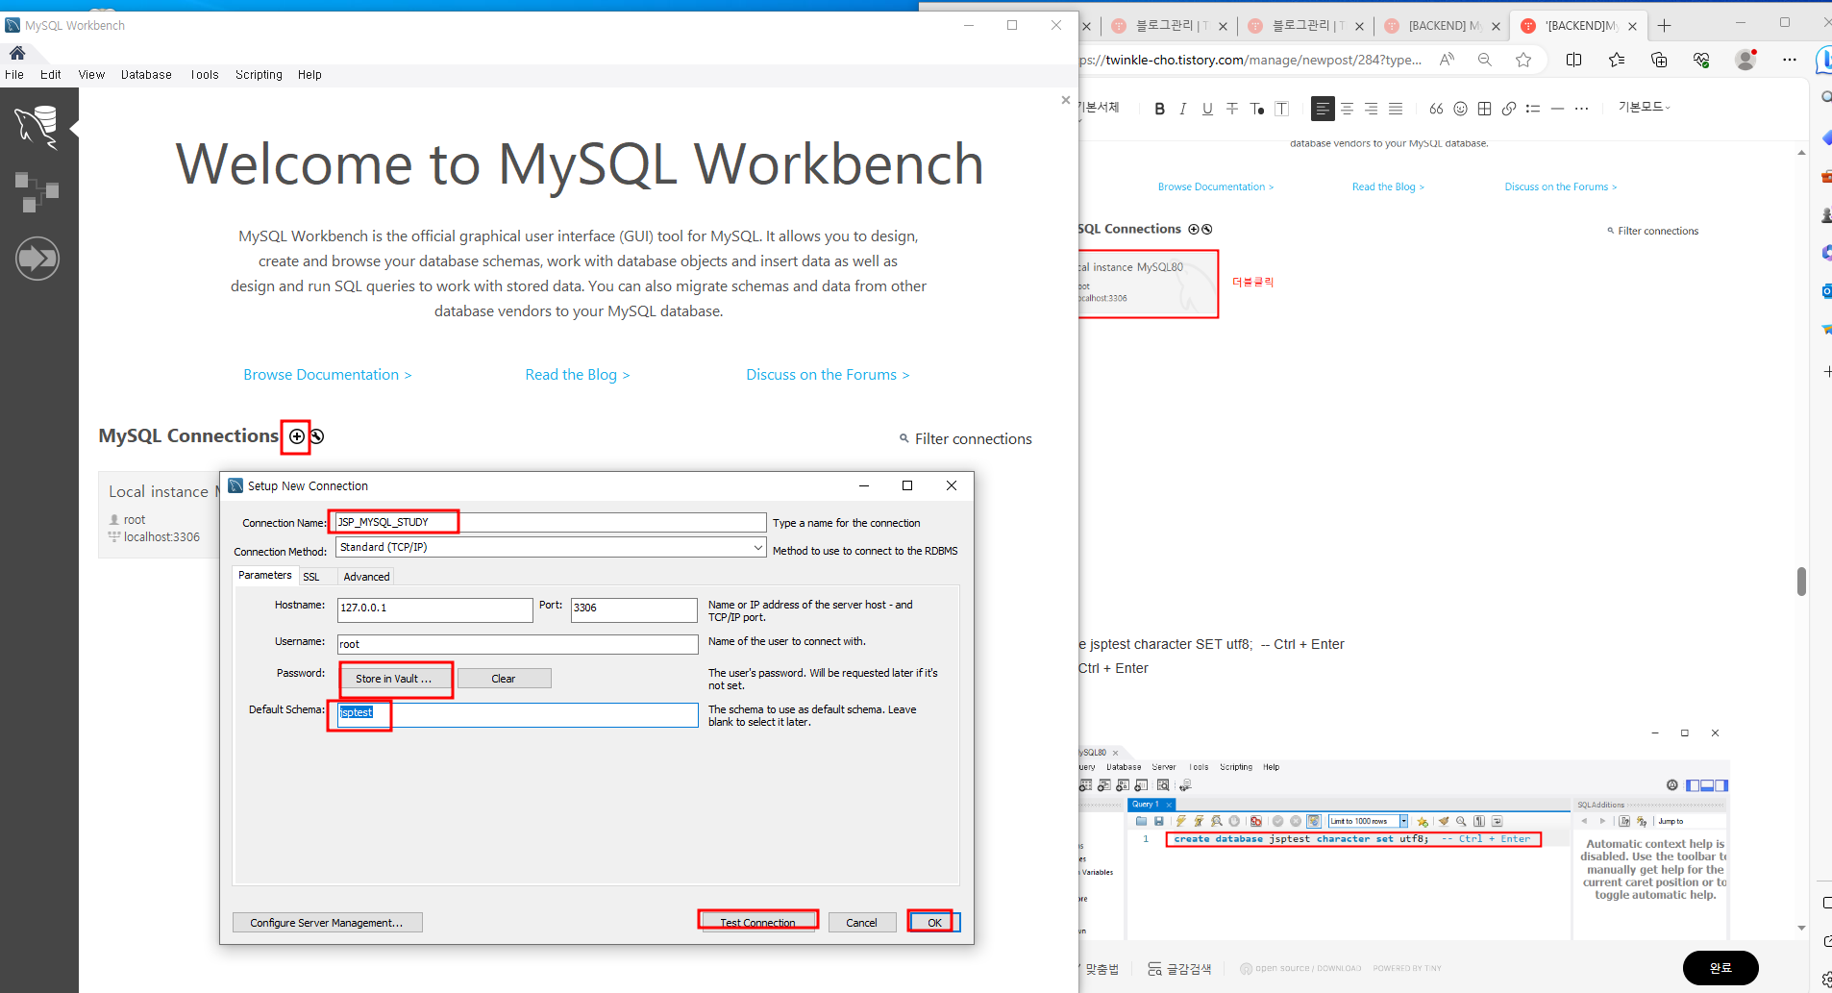This screenshot has height=993, width=1832.
Task: Justify text in blog editor
Action: tap(1396, 109)
